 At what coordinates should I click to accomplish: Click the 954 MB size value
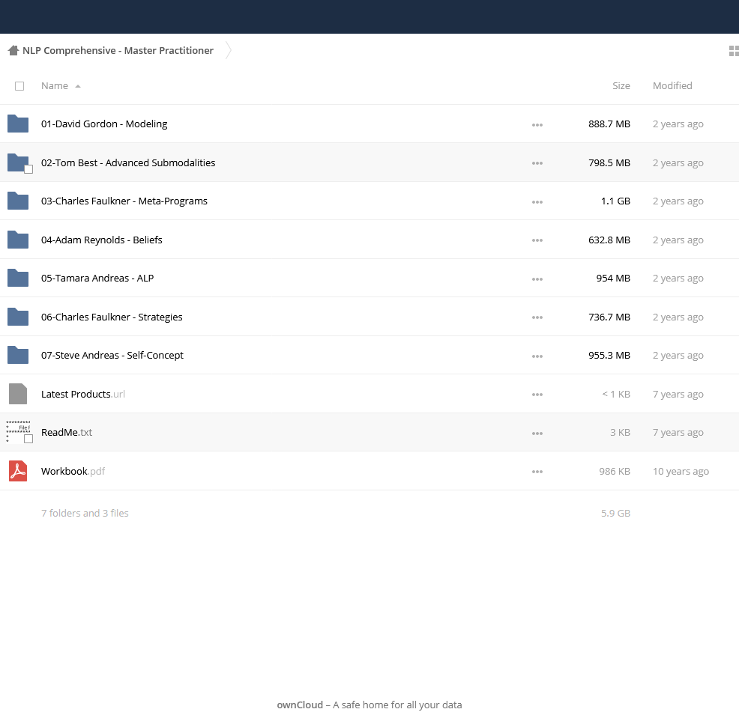pos(613,279)
